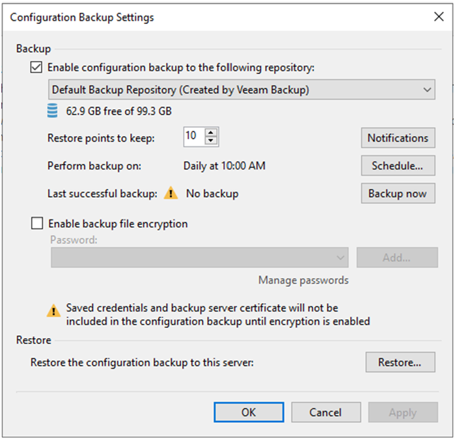The image size is (455, 439).
Task: Close the Configuration Backup Settings dialog
Action: point(439,16)
